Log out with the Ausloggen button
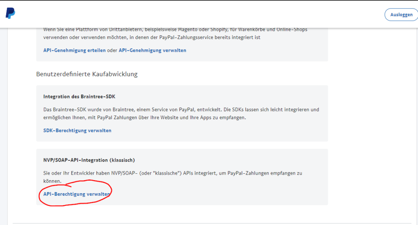The image size is (418, 225). click(x=401, y=15)
